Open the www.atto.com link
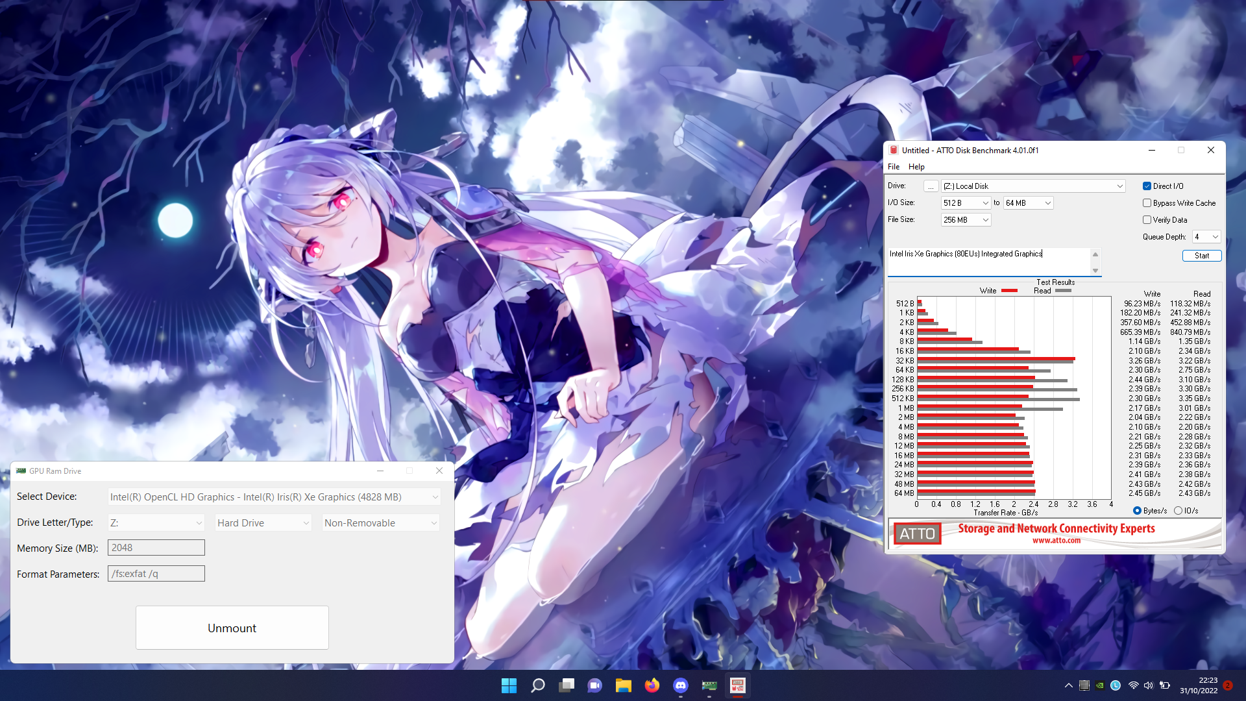Image resolution: width=1246 pixels, height=701 pixels. pos(1057,540)
